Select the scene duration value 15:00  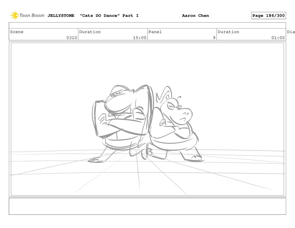pos(140,38)
